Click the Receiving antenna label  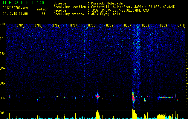tap(69, 14)
